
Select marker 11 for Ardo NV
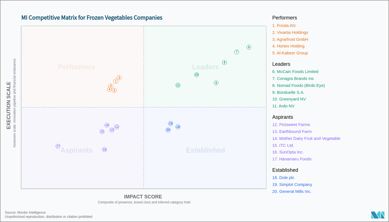coord(178,85)
